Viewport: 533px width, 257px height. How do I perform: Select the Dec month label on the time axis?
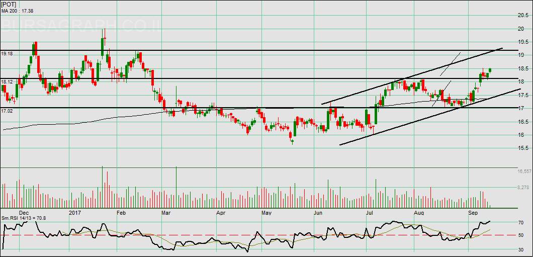click(x=24, y=213)
